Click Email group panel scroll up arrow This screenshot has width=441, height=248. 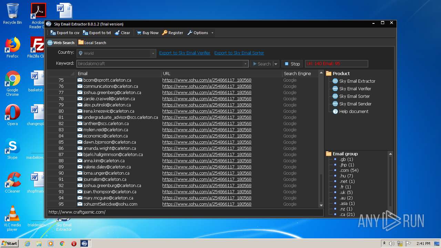390,154
